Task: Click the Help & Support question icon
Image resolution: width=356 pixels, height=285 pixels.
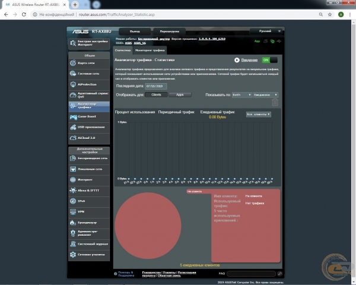Action: coord(115,274)
